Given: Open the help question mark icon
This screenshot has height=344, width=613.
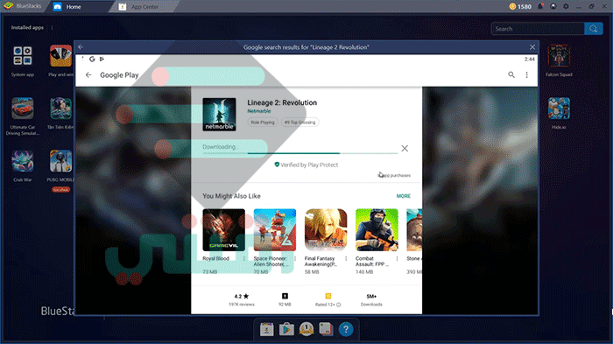Looking at the screenshot, I should [346, 329].
